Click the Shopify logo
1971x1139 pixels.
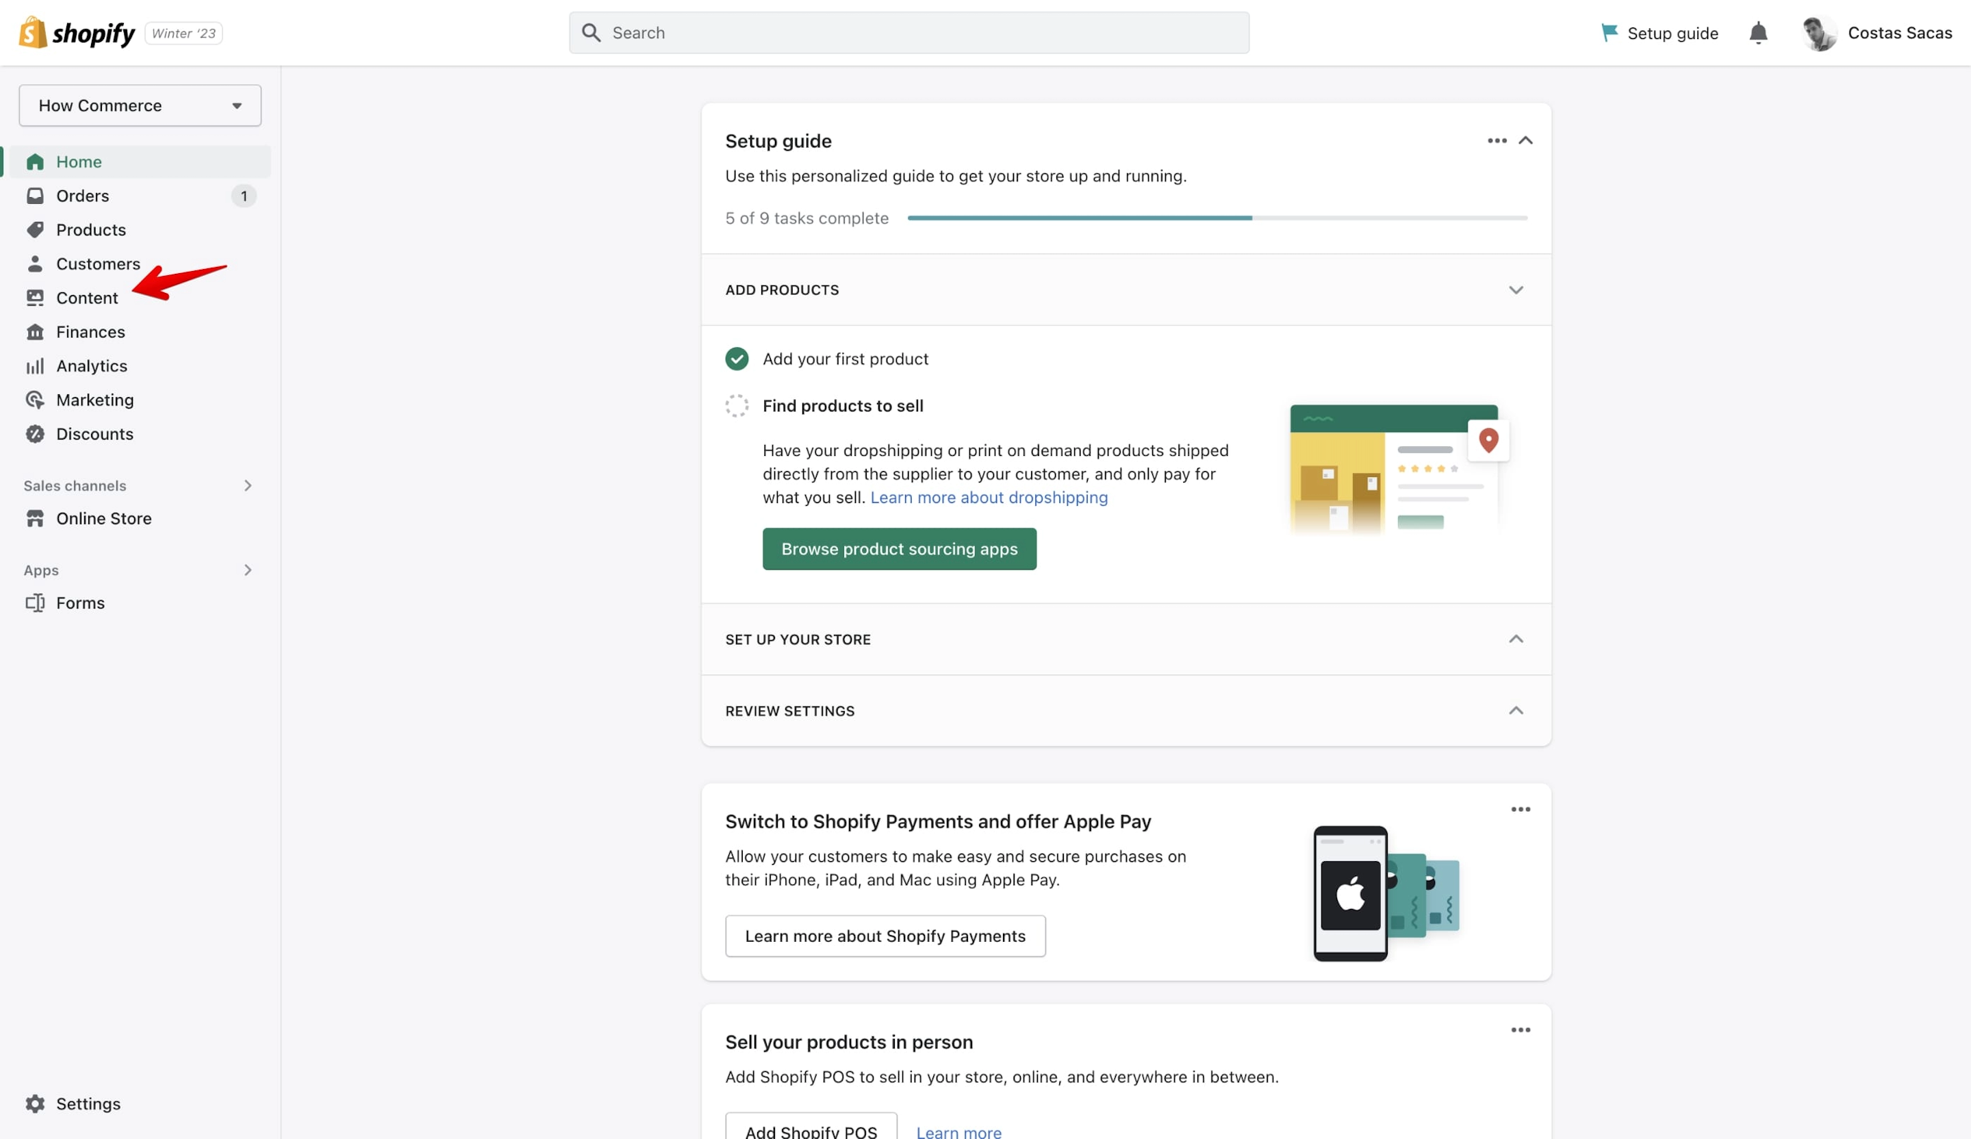(77, 33)
